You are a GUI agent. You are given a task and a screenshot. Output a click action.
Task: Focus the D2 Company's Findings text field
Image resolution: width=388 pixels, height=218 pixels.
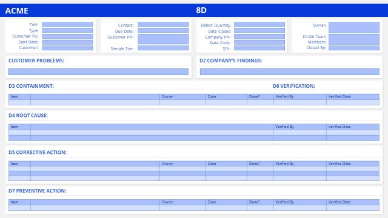(x=290, y=71)
